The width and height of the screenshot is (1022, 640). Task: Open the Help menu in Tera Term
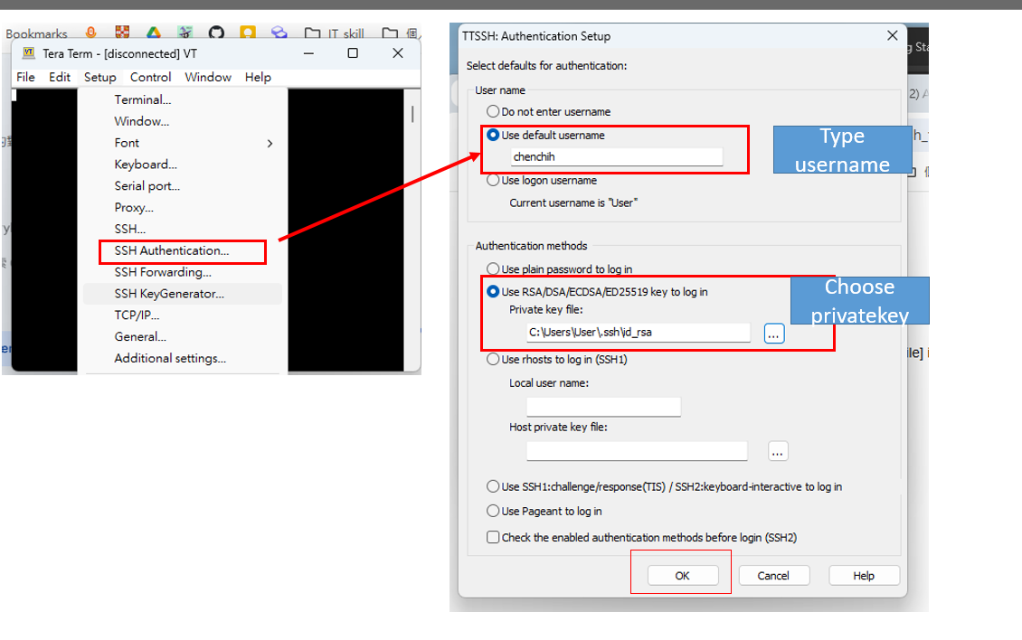(x=258, y=77)
